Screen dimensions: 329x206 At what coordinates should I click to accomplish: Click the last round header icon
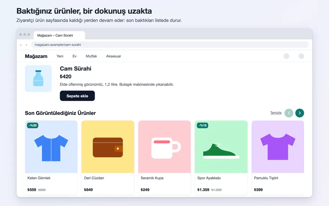coord(301,56)
